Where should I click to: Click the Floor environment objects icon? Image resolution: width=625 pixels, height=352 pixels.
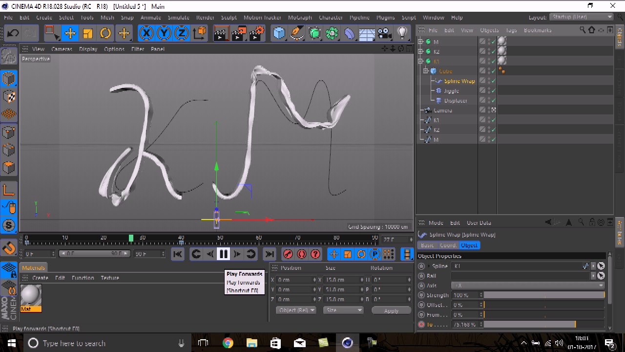click(x=367, y=33)
